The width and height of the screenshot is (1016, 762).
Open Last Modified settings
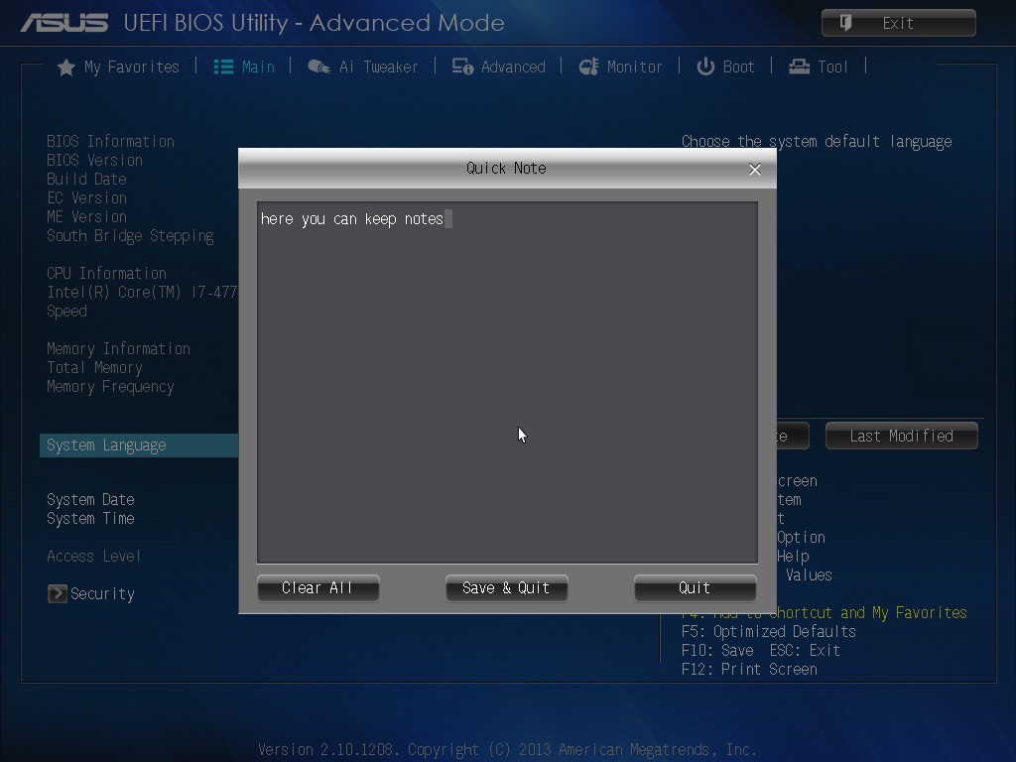901,437
